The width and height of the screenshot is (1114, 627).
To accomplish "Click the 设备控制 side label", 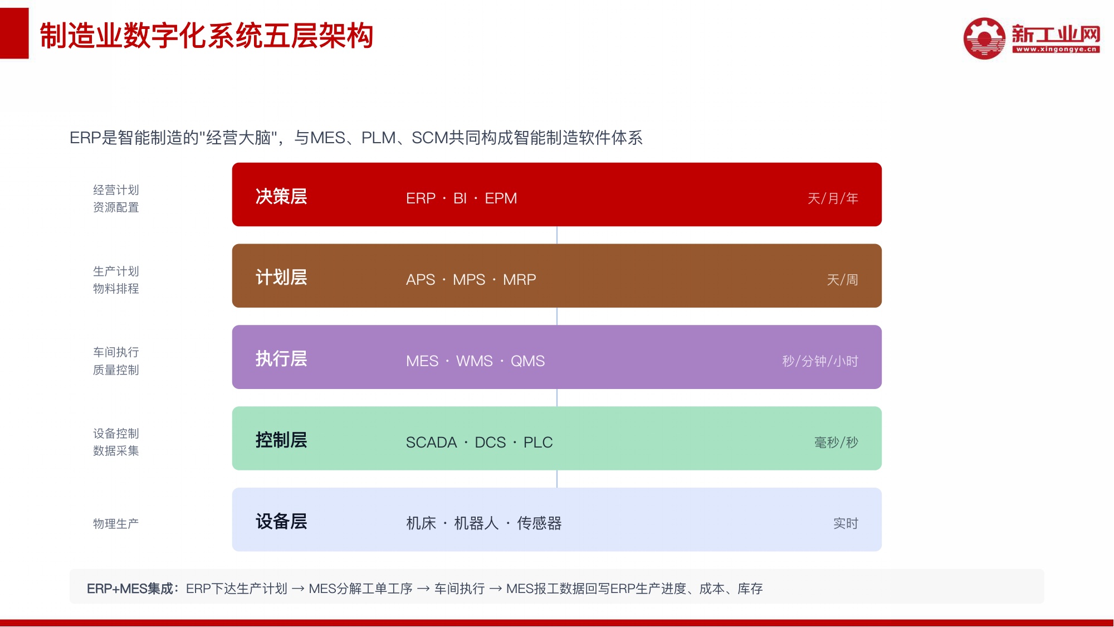I will click(116, 434).
